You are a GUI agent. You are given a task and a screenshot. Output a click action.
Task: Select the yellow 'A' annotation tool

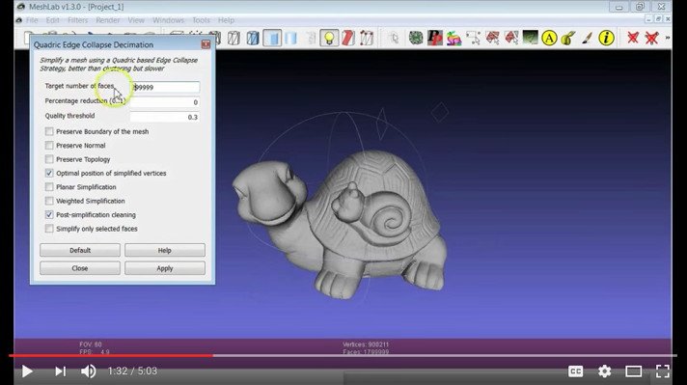click(x=549, y=38)
